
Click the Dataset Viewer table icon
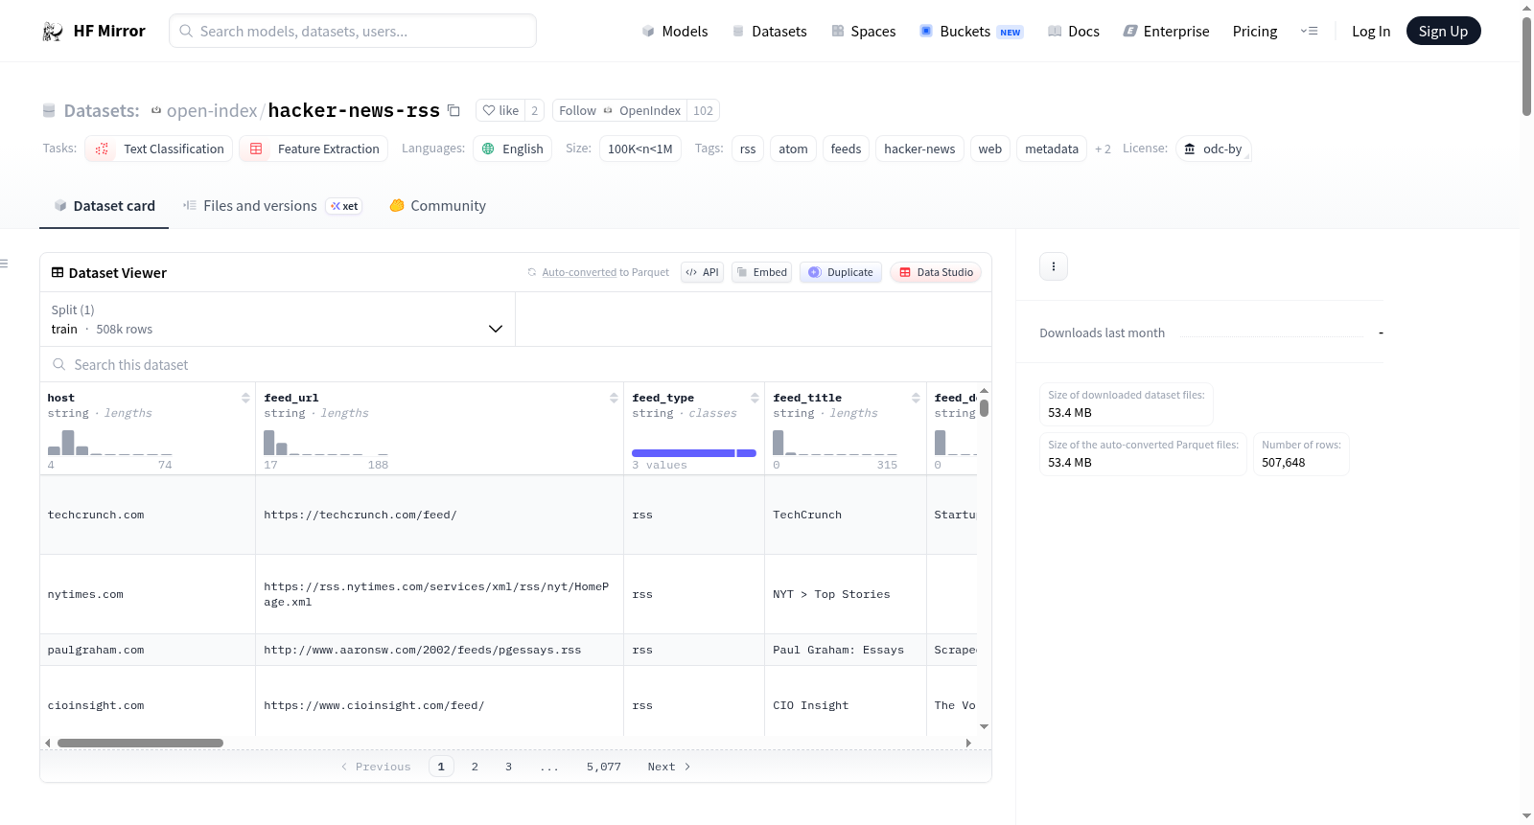58,273
